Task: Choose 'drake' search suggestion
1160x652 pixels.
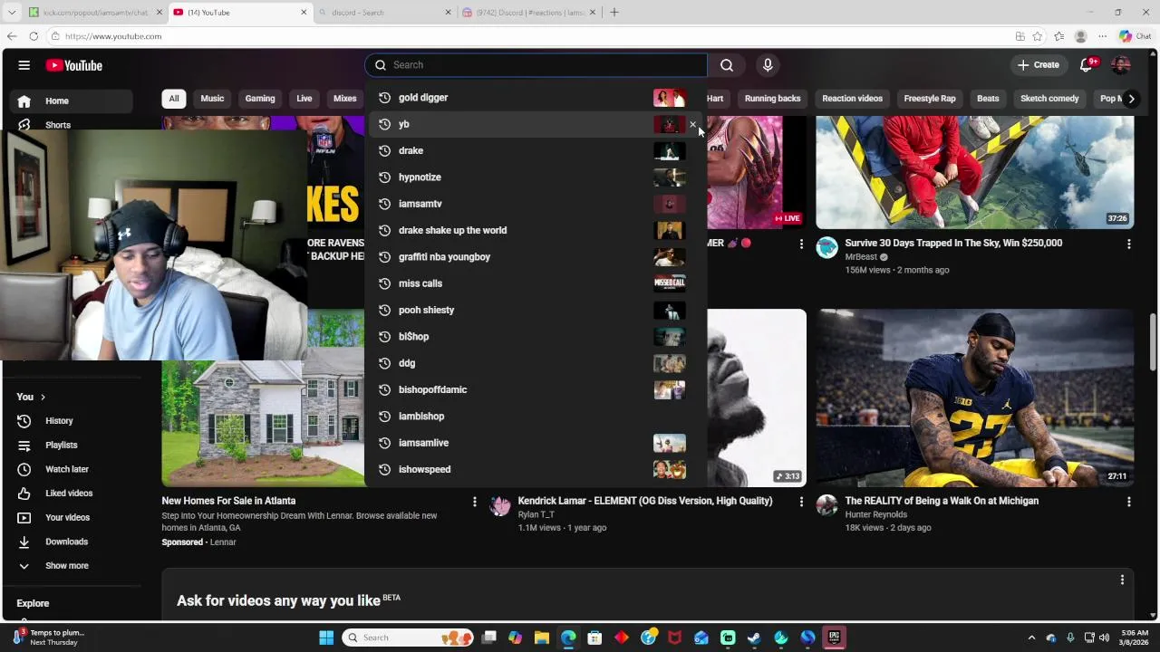Action: [x=536, y=151]
